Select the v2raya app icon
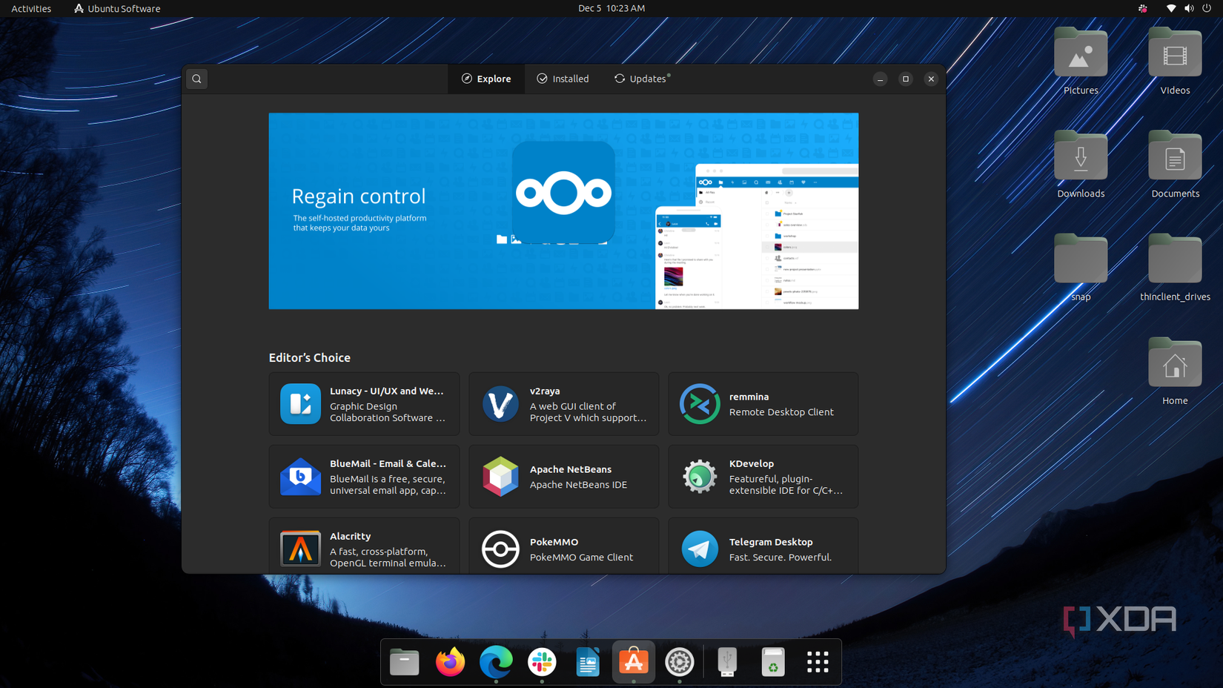The height and width of the screenshot is (688, 1223). click(500, 404)
